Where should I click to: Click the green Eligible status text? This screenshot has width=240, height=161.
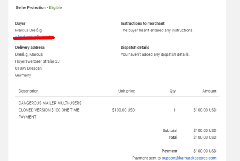[x=55, y=7]
